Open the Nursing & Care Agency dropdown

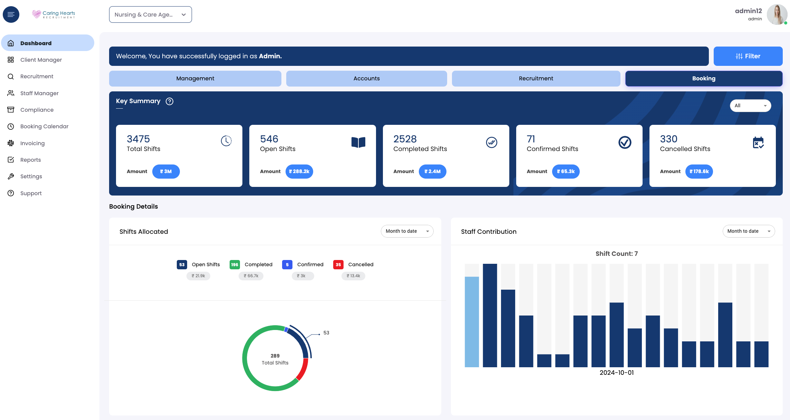[x=150, y=14]
